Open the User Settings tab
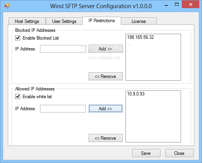The height and width of the screenshot is (163, 202). click(x=64, y=21)
